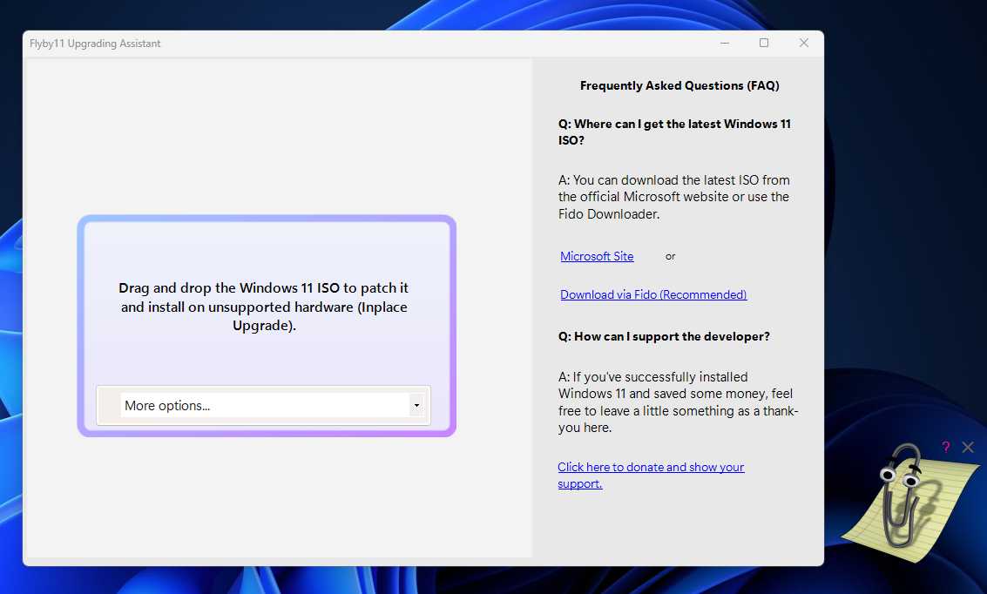Click the donate and show your support link
Screen dimensions: 987x594
coord(651,475)
